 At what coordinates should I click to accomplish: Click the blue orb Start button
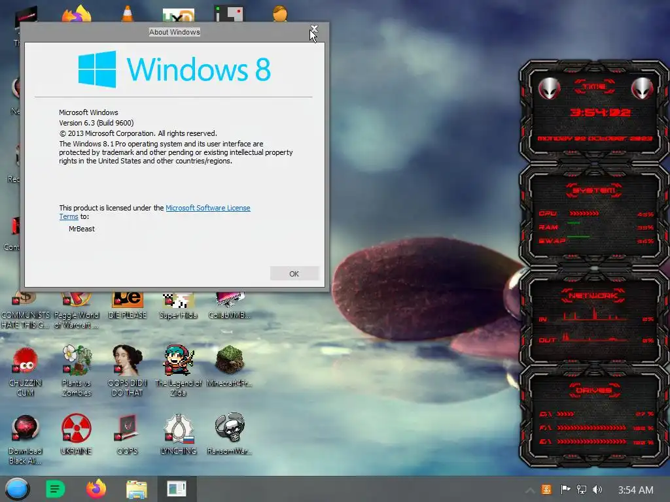(18, 489)
